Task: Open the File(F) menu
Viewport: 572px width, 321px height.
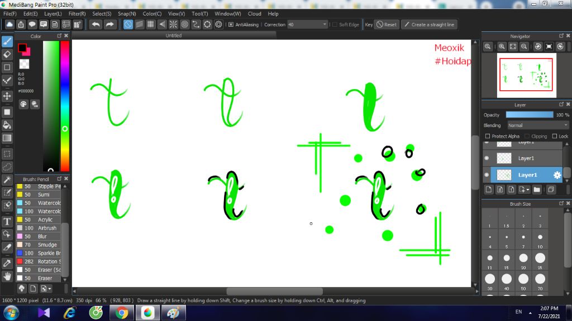Action: pos(10,13)
